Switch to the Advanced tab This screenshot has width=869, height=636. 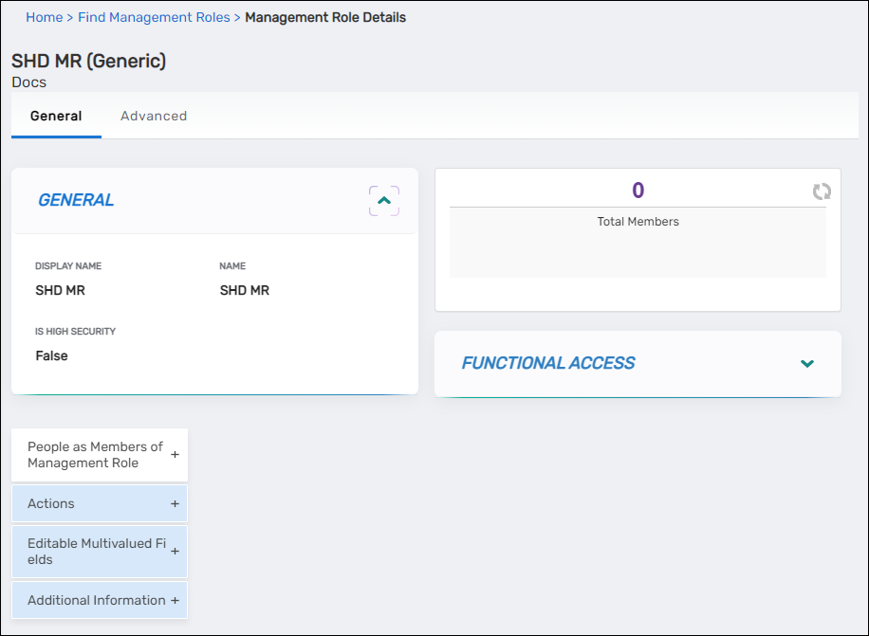(154, 117)
